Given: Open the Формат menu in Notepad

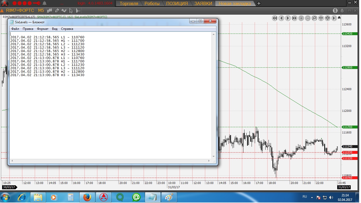Looking at the screenshot, I should click(x=43, y=29).
